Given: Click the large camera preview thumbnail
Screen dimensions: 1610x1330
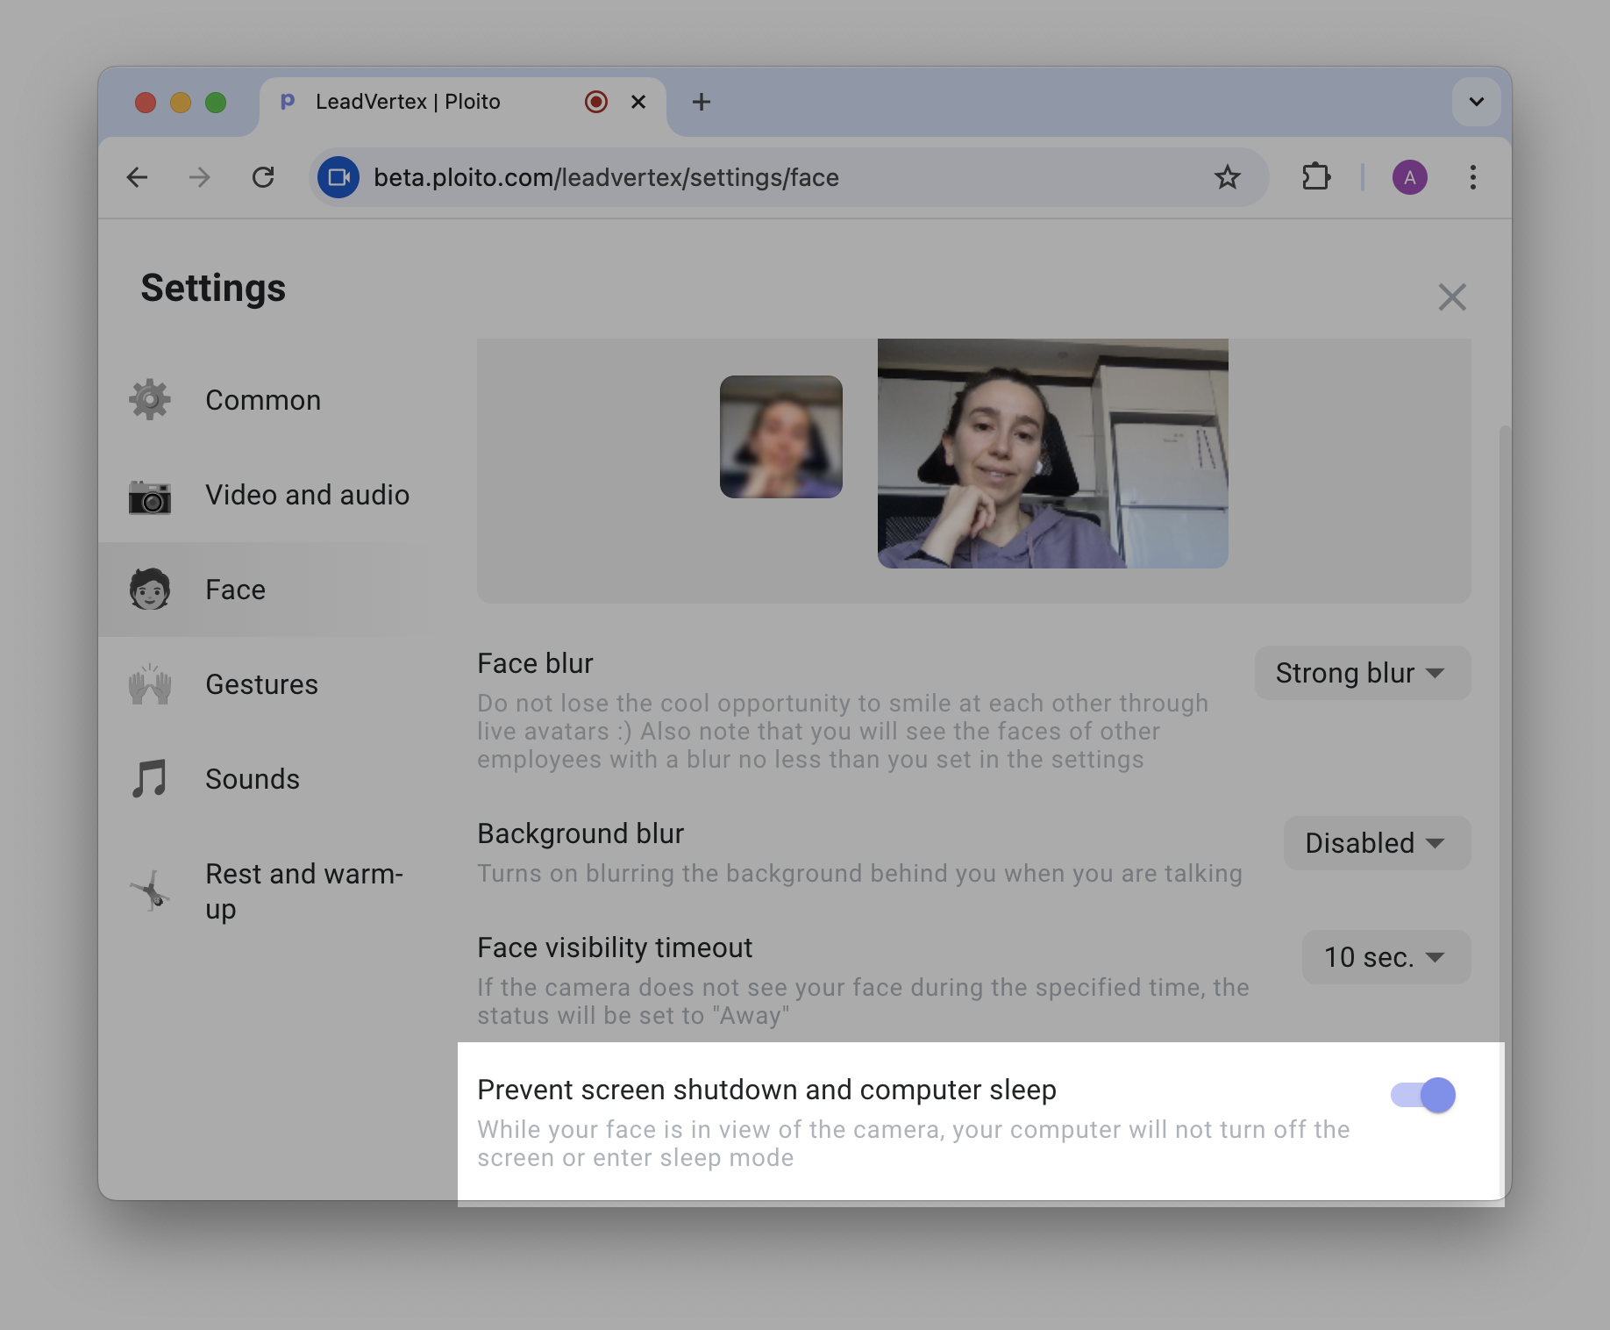Looking at the screenshot, I should [x=1052, y=454].
